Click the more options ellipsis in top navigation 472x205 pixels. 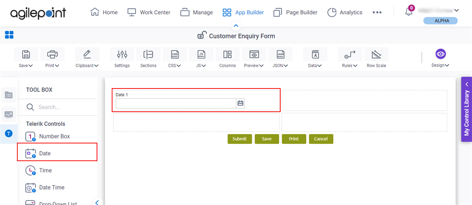coord(377,12)
